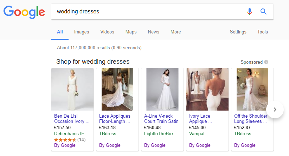Open the Ivory Lace Applique listing
Viewport: 289px width, 156px height.
[200, 119]
